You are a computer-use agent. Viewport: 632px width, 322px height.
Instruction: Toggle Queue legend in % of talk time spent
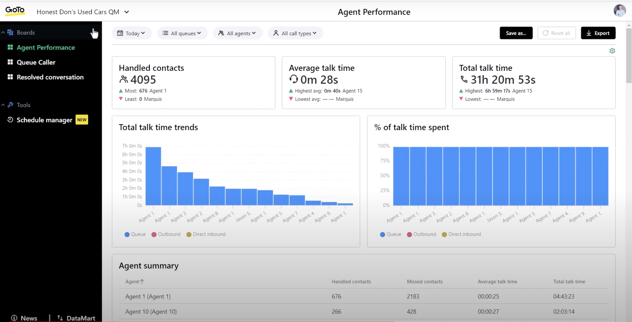(390, 234)
